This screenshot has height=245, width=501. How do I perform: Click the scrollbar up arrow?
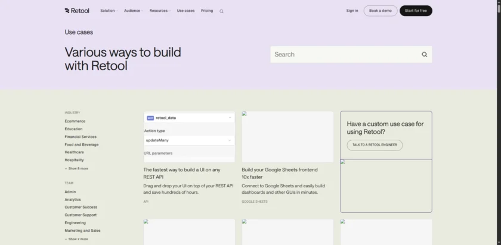click(x=499, y=2)
